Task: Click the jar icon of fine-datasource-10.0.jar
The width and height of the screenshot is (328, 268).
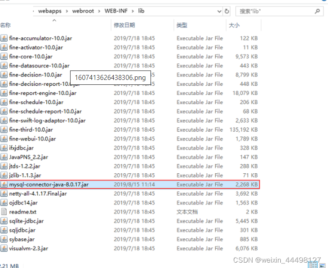Action: tap(4, 66)
